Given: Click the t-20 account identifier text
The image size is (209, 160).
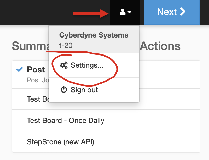Looking at the screenshot, I should 66,46.
